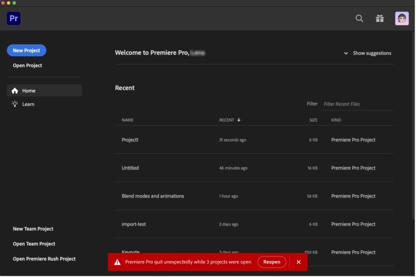
Task: Click the window scrollbar on the right edge
Action: [413, 124]
